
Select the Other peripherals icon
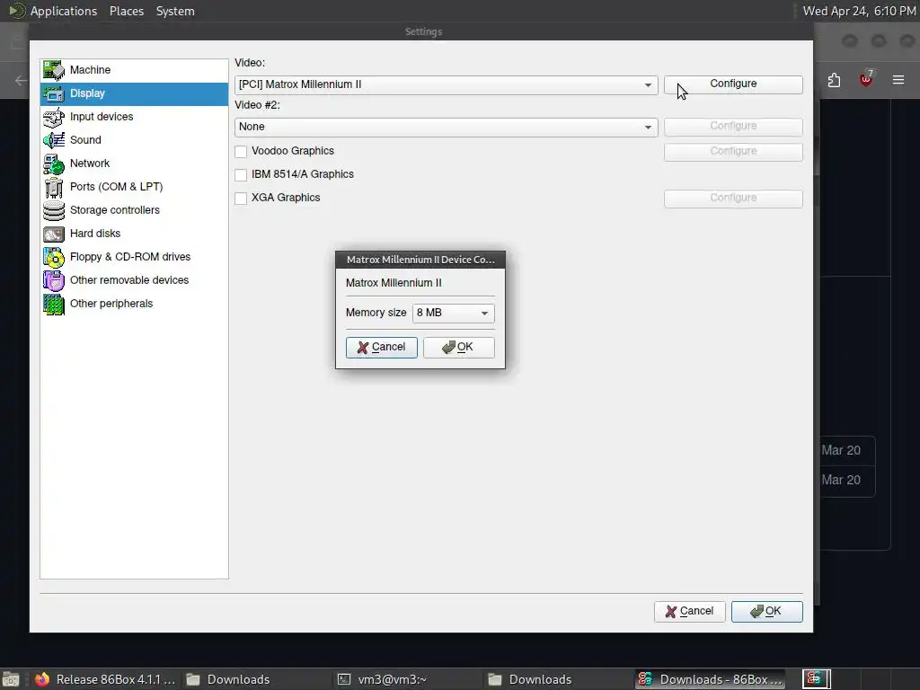point(53,304)
